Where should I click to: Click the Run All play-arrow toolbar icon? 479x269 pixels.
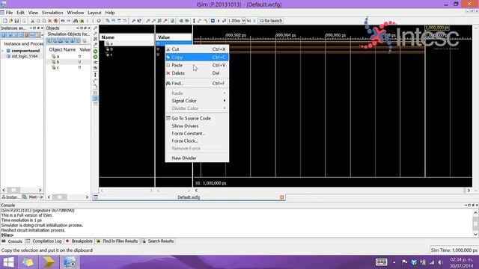coord(219,21)
